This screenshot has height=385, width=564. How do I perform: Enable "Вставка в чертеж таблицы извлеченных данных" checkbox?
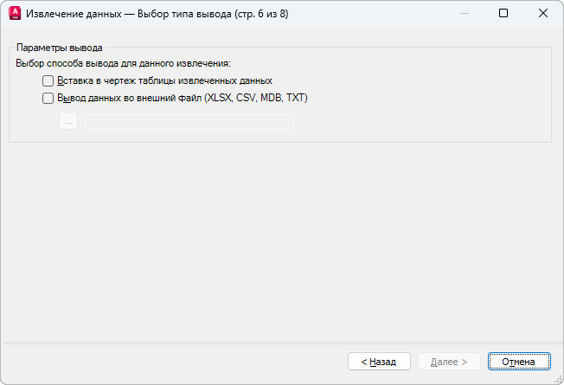click(48, 80)
